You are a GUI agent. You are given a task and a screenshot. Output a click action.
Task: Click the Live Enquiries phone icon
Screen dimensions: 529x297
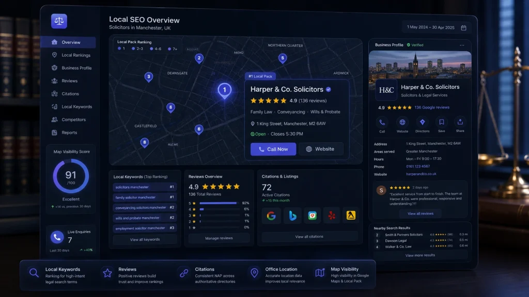coord(57,237)
